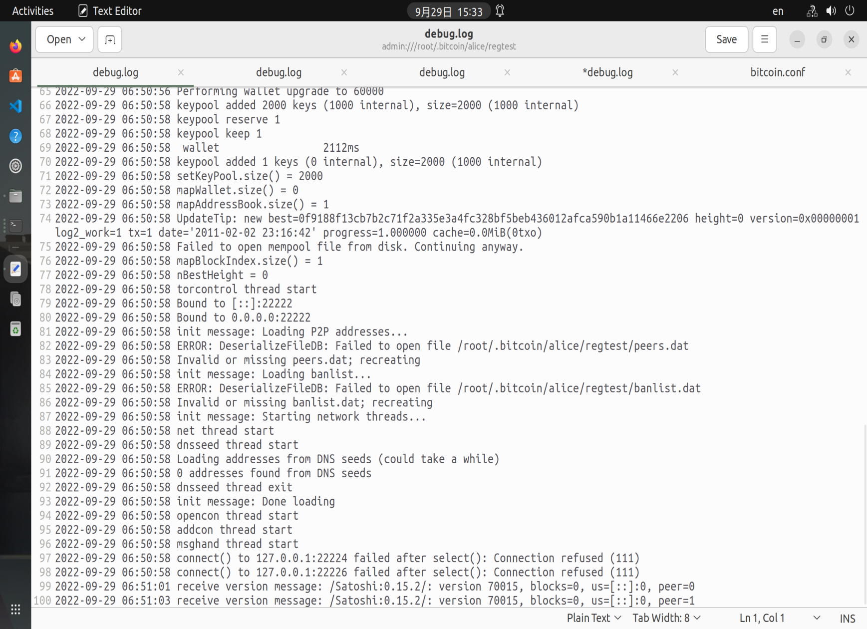Click the Save button
Image resolution: width=867 pixels, height=629 pixels.
click(726, 39)
